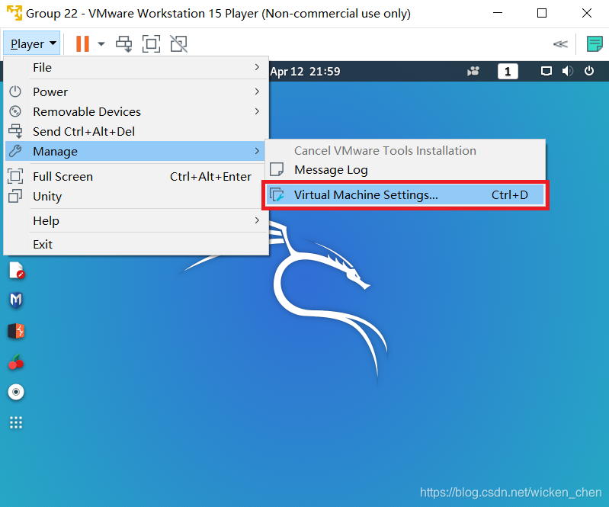Expand File submenu arrow
Image resolution: width=609 pixels, height=507 pixels.
pyautogui.click(x=257, y=67)
